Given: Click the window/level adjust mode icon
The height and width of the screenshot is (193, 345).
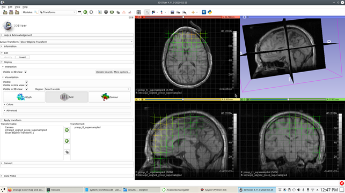Looking at the screenshot, I should coord(153,12).
